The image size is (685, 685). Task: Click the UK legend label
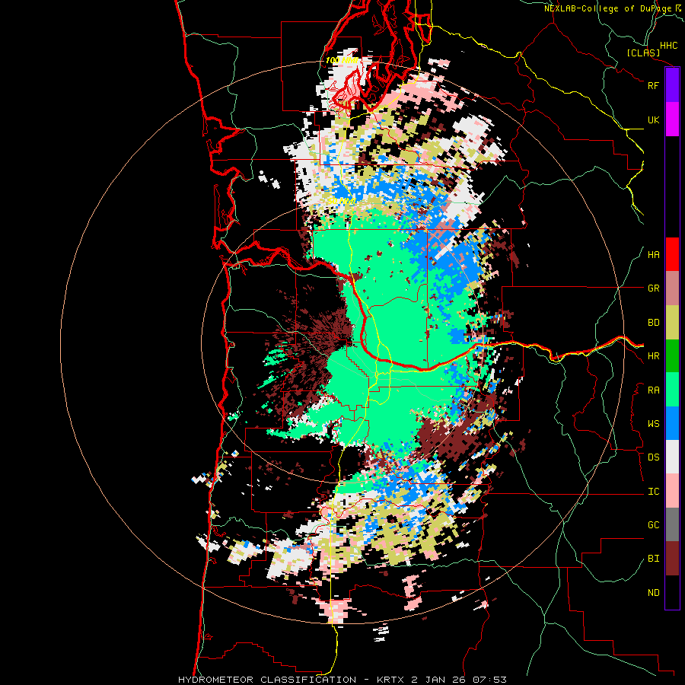coord(653,119)
